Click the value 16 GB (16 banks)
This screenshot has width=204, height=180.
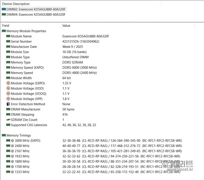tap(74, 52)
